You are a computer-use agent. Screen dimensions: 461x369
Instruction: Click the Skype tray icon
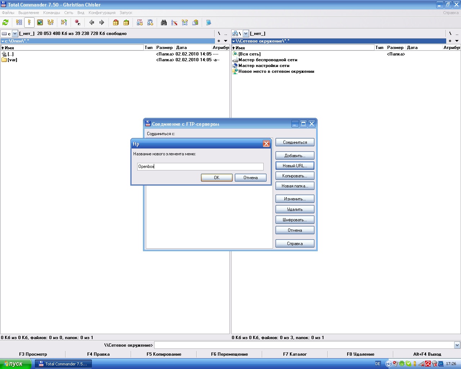[408, 364]
